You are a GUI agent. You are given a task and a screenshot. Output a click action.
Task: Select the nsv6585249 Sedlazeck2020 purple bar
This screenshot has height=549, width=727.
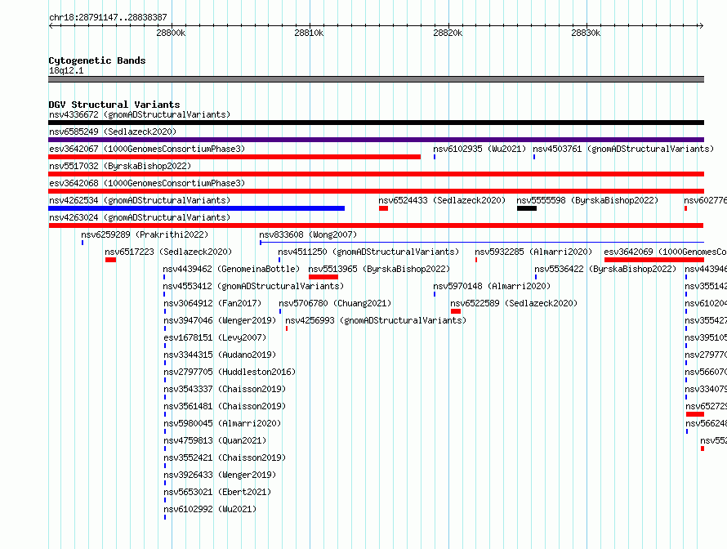pyautogui.click(x=376, y=140)
